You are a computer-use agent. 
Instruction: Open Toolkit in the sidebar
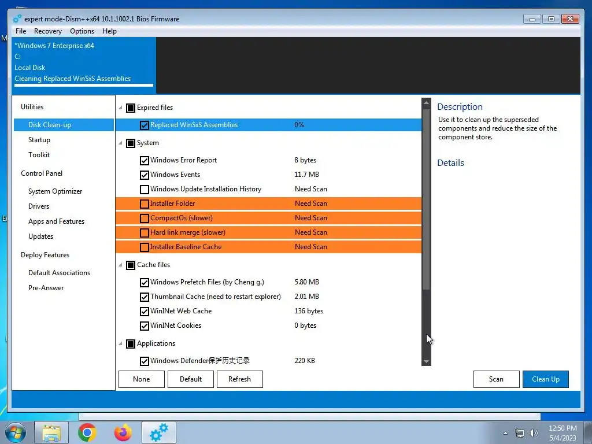pyautogui.click(x=39, y=155)
